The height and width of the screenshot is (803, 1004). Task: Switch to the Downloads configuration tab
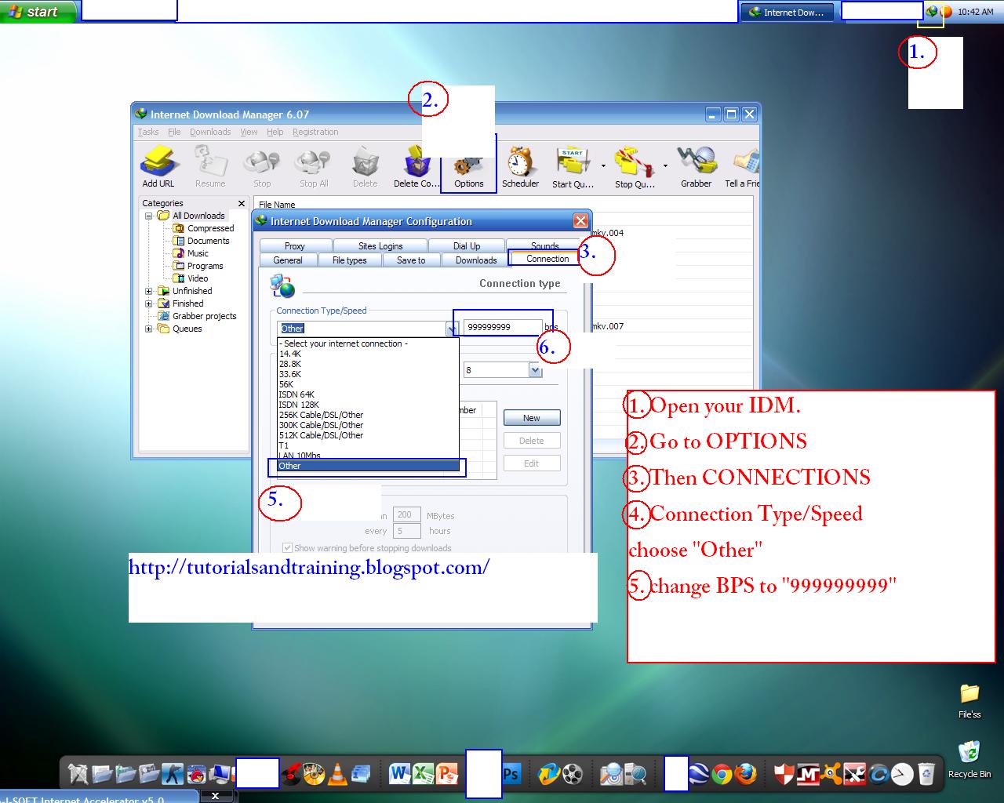point(476,260)
